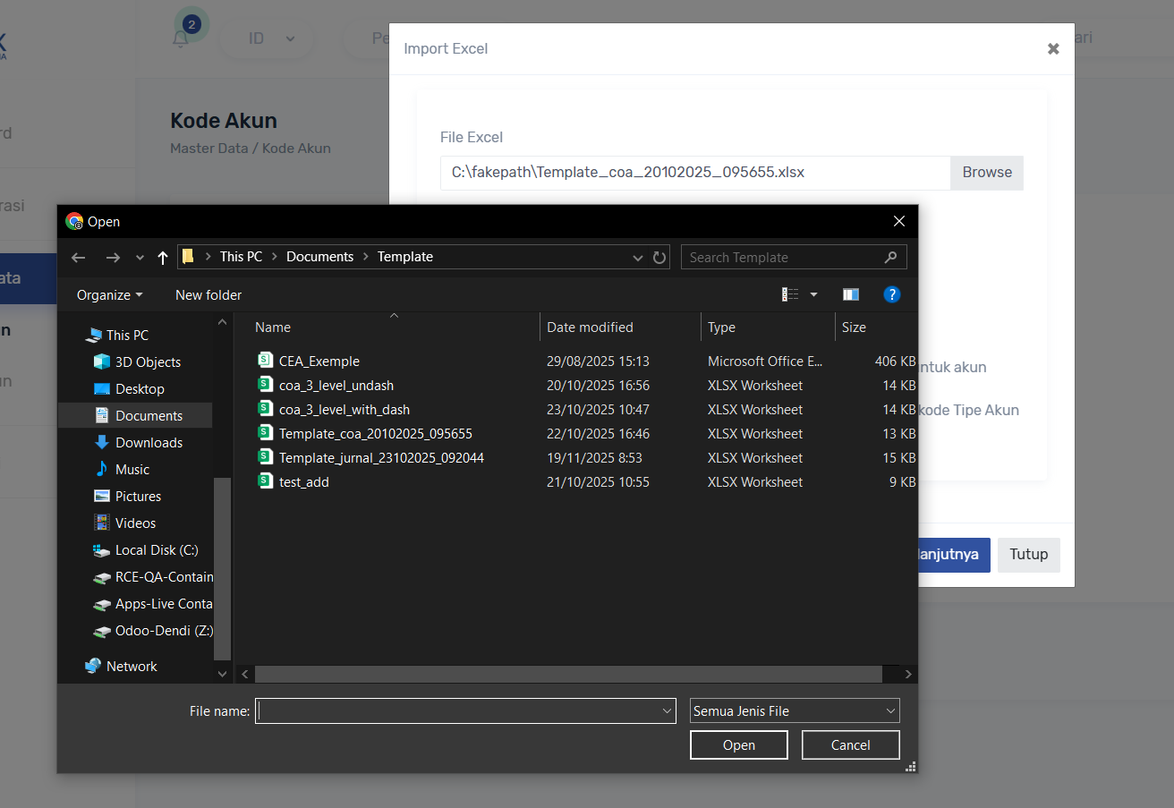Select the CEA_Exemple file
The height and width of the screenshot is (808, 1174).
(x=319, y=361)
